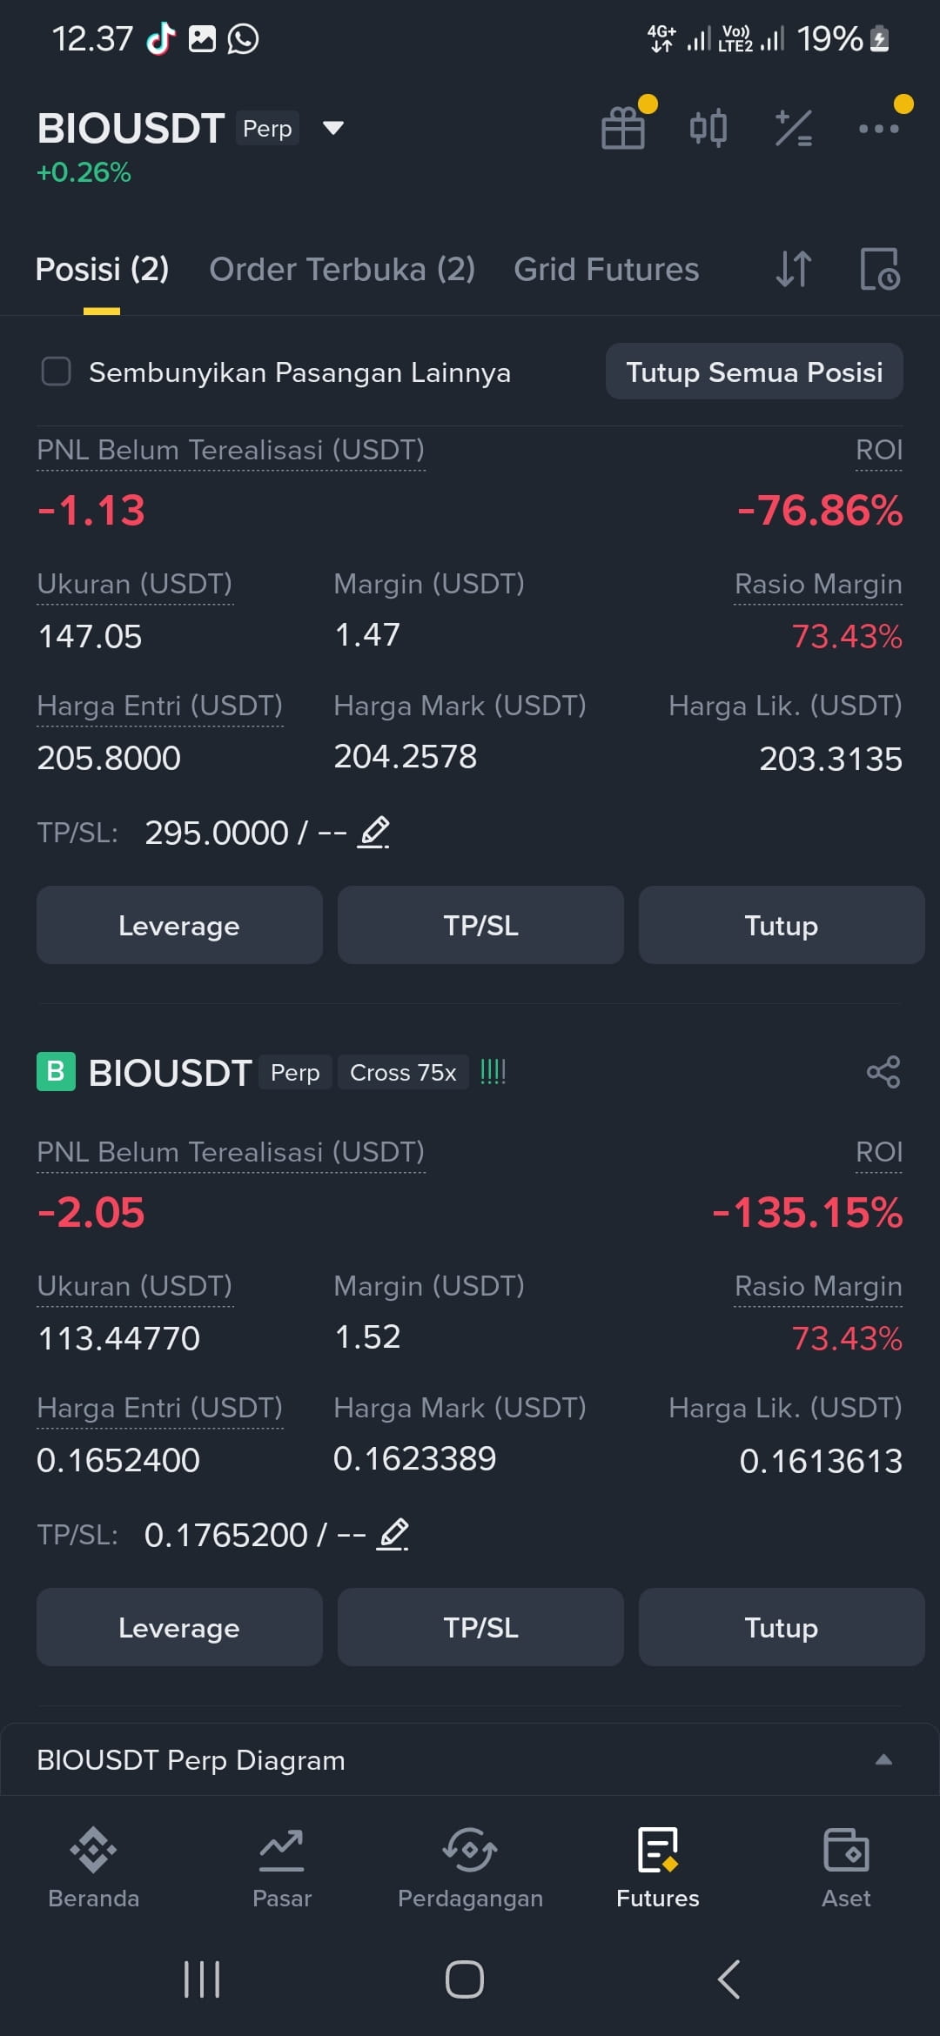This screenshot has width=940, height=2036.
Task: Go to Aset in bottom navigation
Action: 846,1868
